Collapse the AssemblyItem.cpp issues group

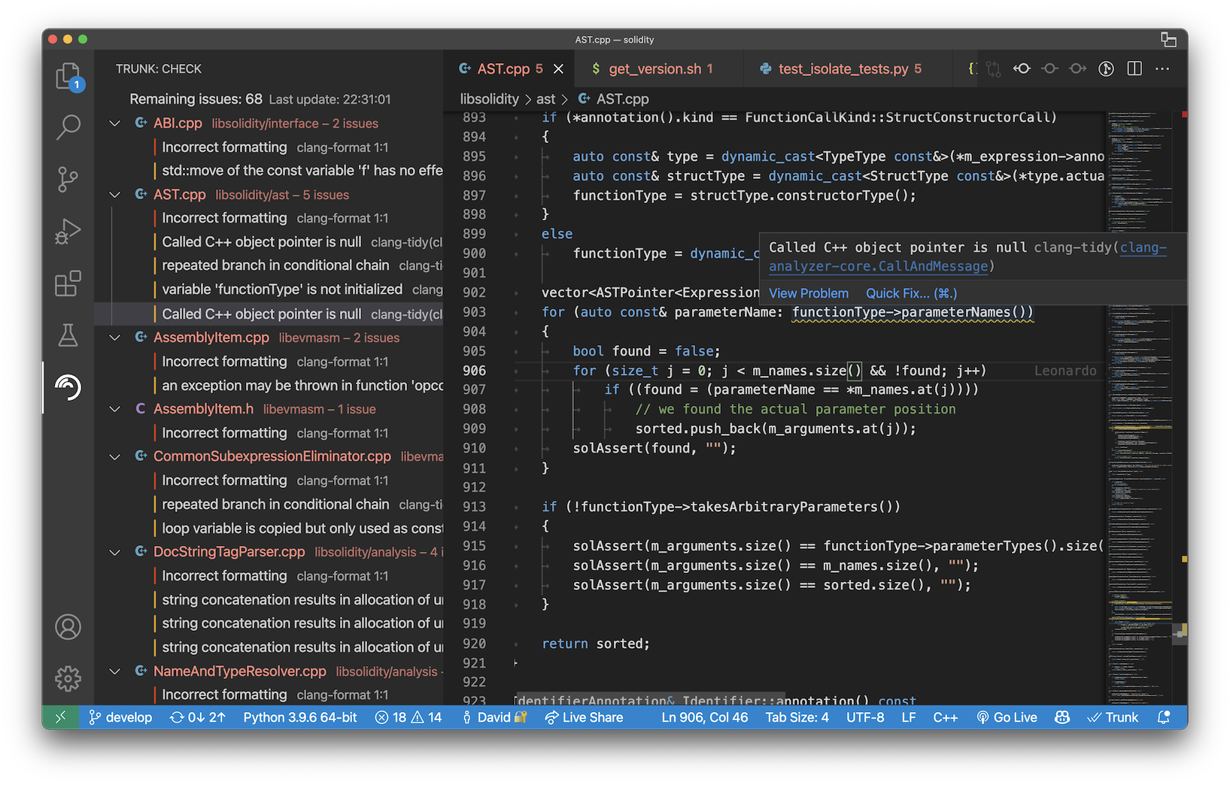pyautogui.click(x=115, y=338)
